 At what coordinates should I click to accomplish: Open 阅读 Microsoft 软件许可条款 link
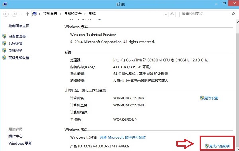[123, 137]
